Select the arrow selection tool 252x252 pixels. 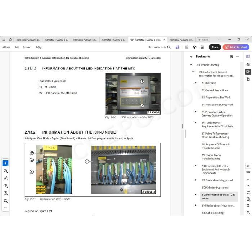(x=5, y=163)
